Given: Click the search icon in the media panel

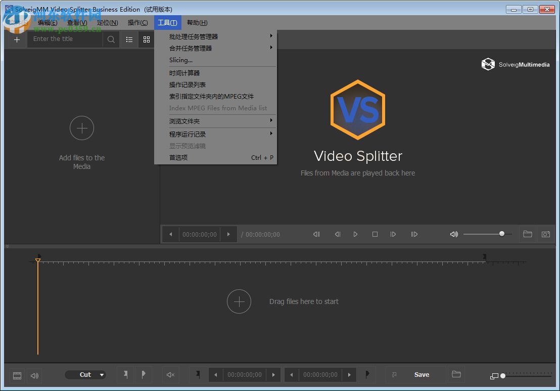Looking at the screenshot, I should pos(111,39).
